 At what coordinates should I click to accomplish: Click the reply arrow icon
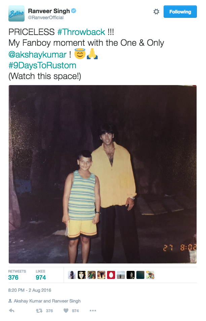point(12,311)
